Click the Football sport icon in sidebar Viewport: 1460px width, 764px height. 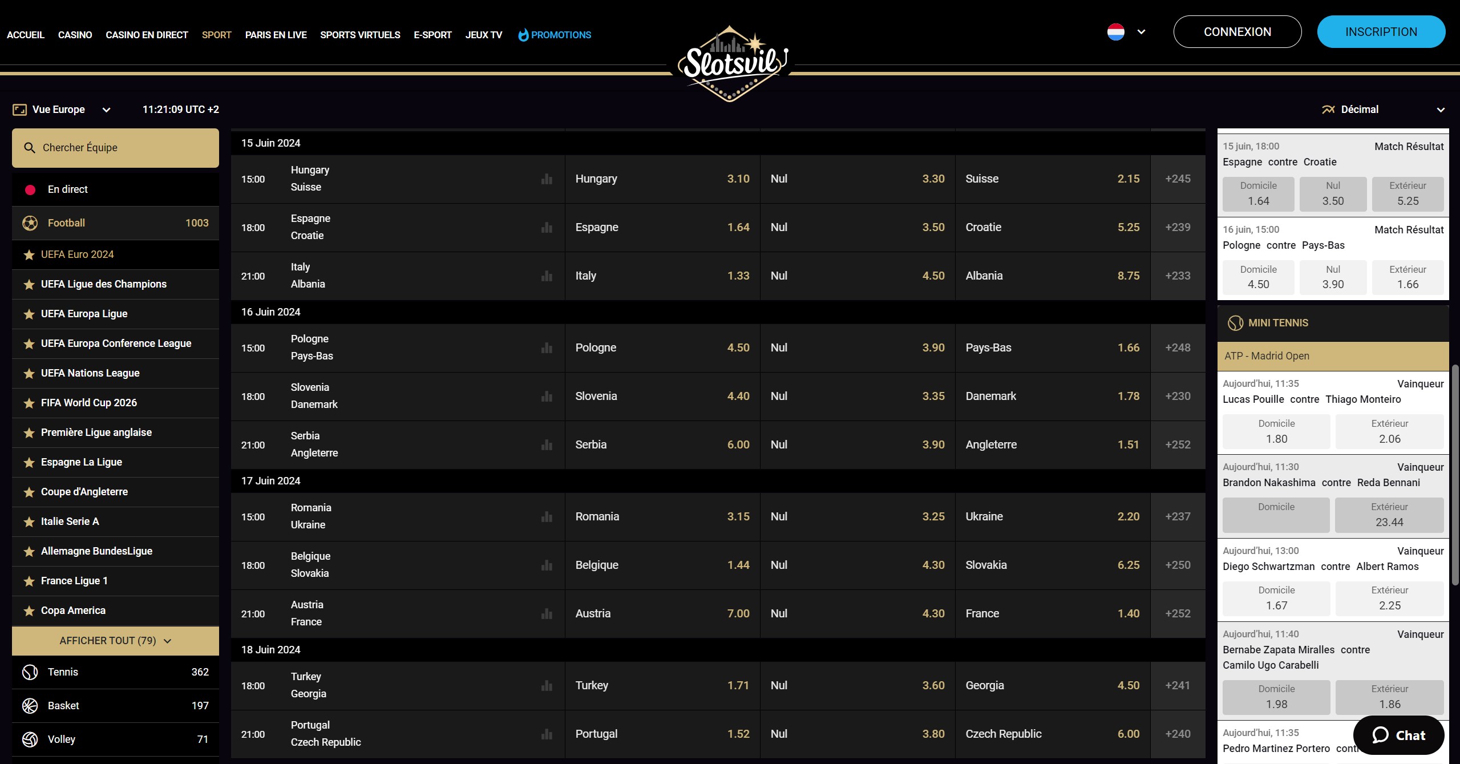pos(30,223)
